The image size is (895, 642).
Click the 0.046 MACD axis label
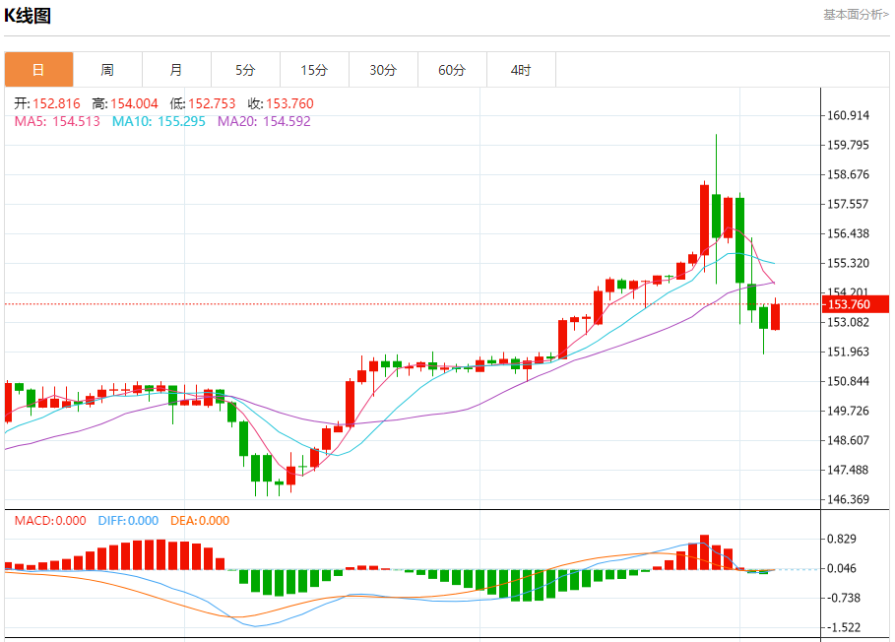coord(842,568)
